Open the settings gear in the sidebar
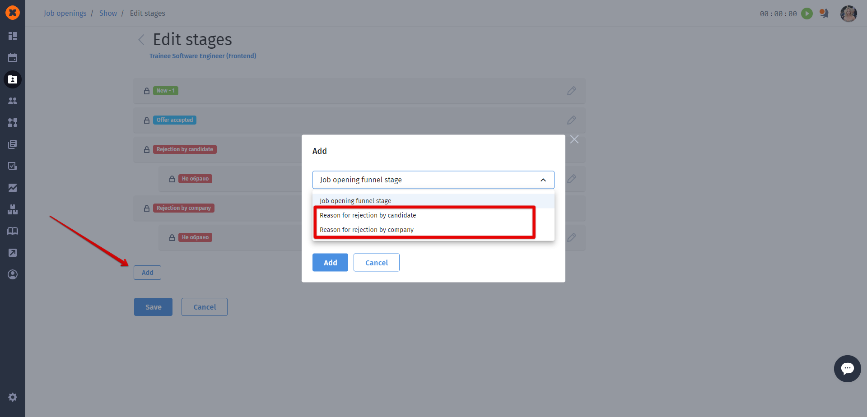Image resolution: width=867 pixels, height=417 pixels. pos(13,397)
